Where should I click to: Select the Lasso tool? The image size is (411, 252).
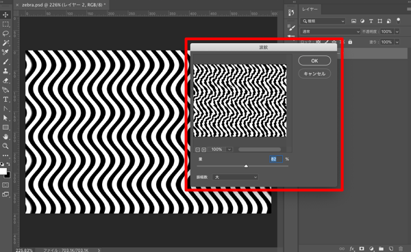pos(5,33)
